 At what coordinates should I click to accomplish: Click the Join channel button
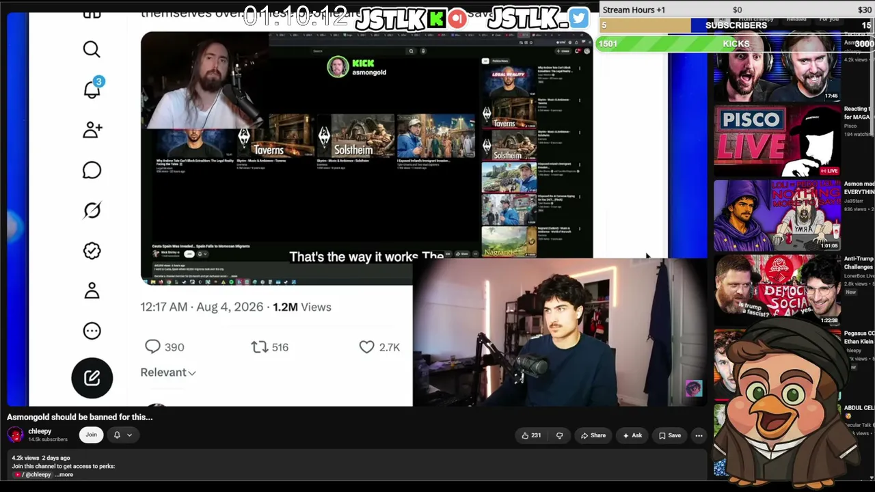click(91, 435)
